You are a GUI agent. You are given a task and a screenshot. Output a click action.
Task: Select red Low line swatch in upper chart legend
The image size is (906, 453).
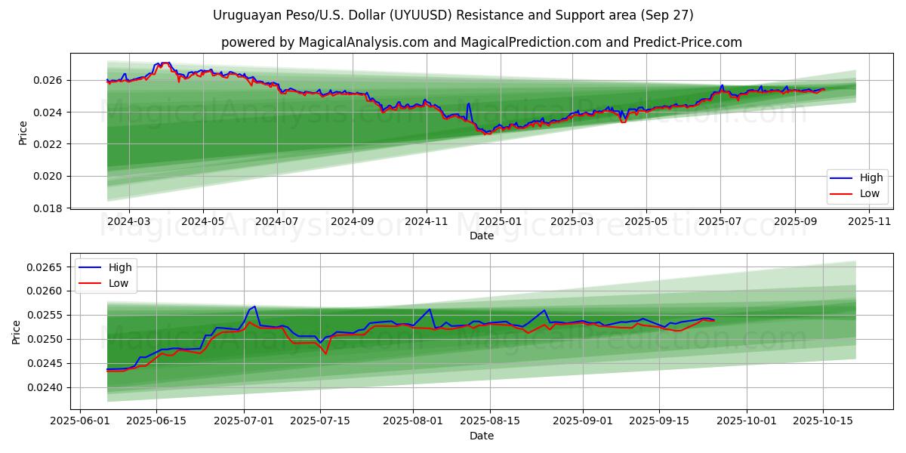[841, 193]
